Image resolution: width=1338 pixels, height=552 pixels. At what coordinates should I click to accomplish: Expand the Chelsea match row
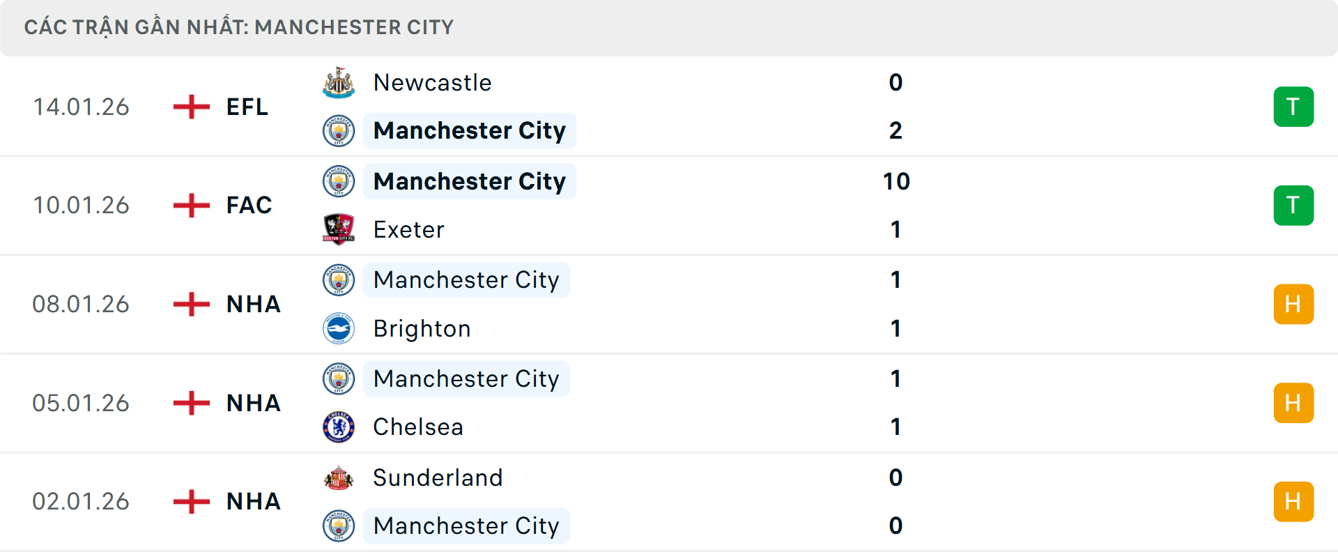click(669, 403)
